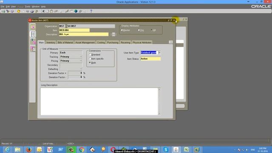Click inside the Long Description text area
This screenshot has width=272, height=153.
click(x=99, y=102)
